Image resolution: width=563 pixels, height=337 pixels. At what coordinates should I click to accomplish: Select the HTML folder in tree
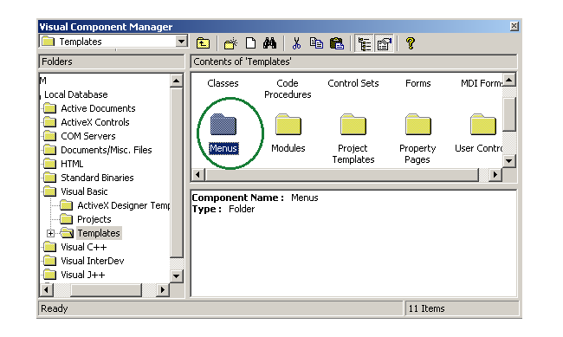point(72,164)
